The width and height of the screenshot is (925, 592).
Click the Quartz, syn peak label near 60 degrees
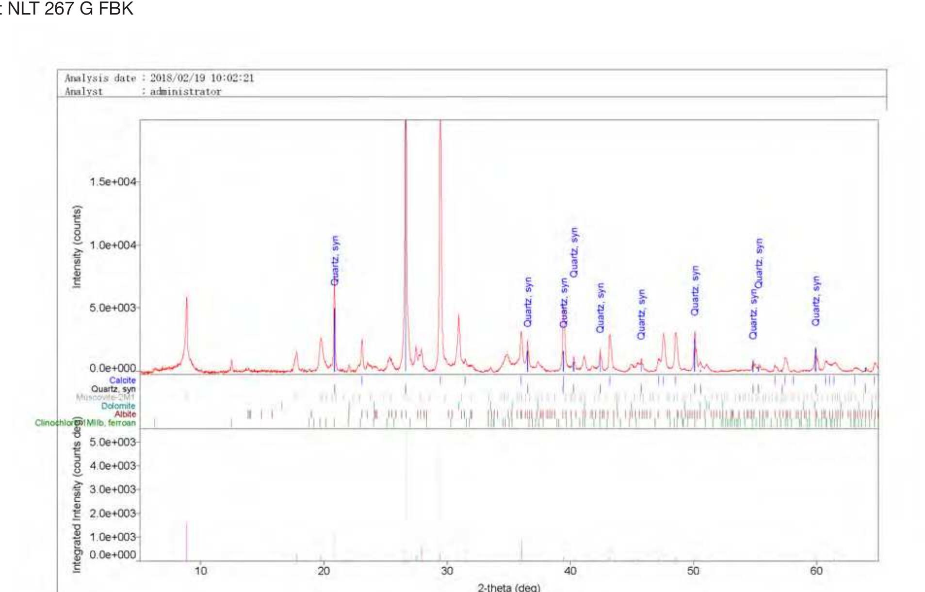coord(816,301)
